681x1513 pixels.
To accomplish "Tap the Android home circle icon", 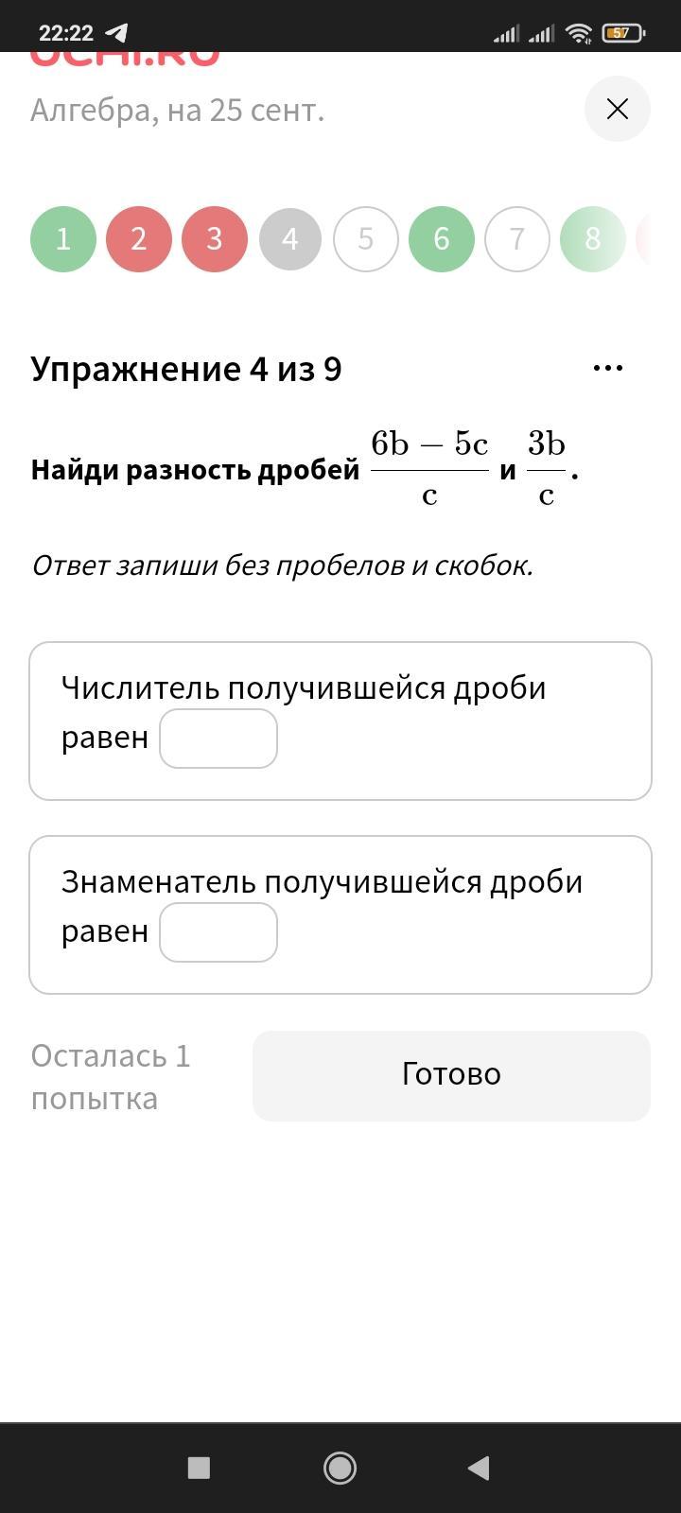I will 340,1468.
